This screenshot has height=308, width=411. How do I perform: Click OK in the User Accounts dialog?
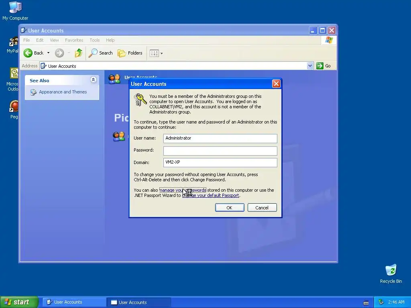pyautogui.click(x=230, y=208)
